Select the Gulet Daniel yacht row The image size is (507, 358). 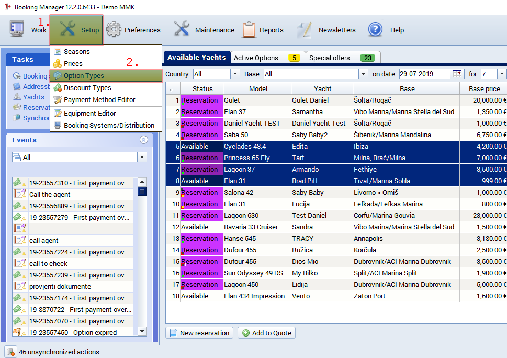tap(336, 100)
